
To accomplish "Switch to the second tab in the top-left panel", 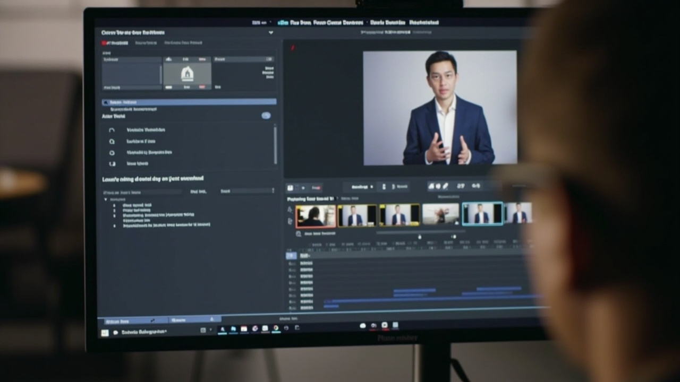I will pyautogui.click(x=146, y=42).
